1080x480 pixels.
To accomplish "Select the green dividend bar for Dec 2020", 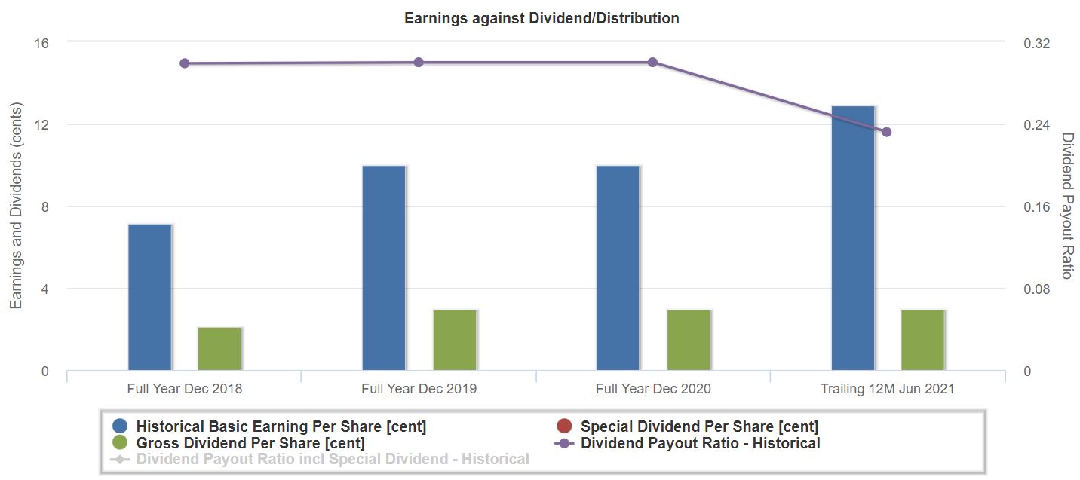I will point(689,340).
